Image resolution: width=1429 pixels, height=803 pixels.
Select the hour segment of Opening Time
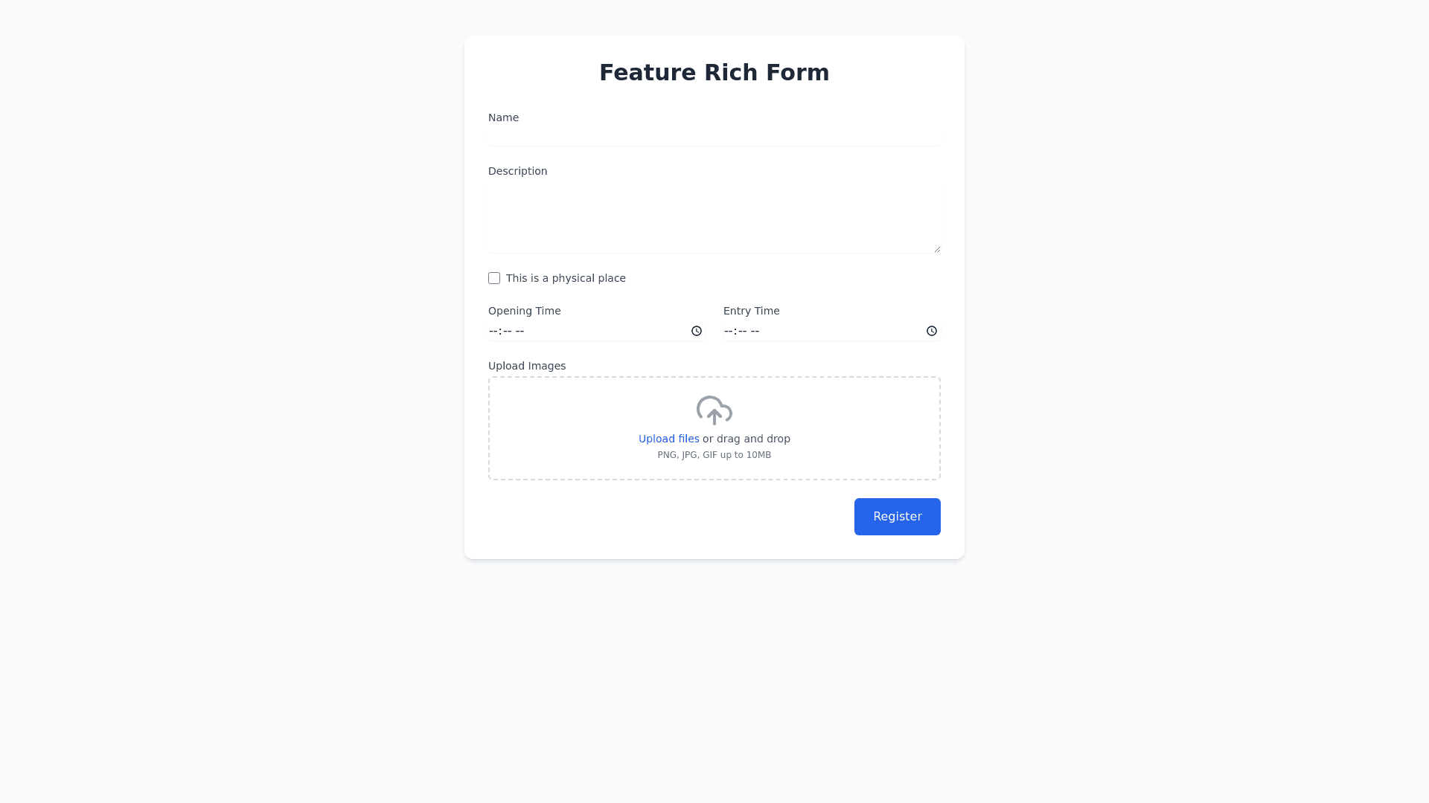(x=493, y=331)
